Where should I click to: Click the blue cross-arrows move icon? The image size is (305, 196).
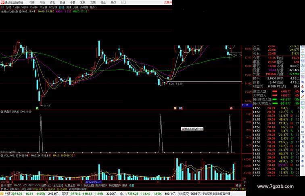[x=303, y=91]
